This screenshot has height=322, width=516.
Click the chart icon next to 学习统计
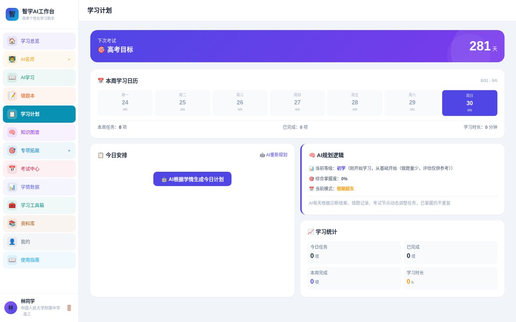[310, 232]
